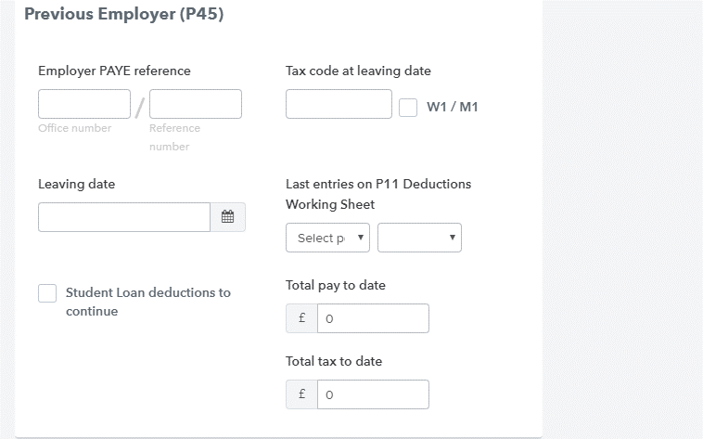
Task: Click the Tax code at leaving date field
Action: 339,104
